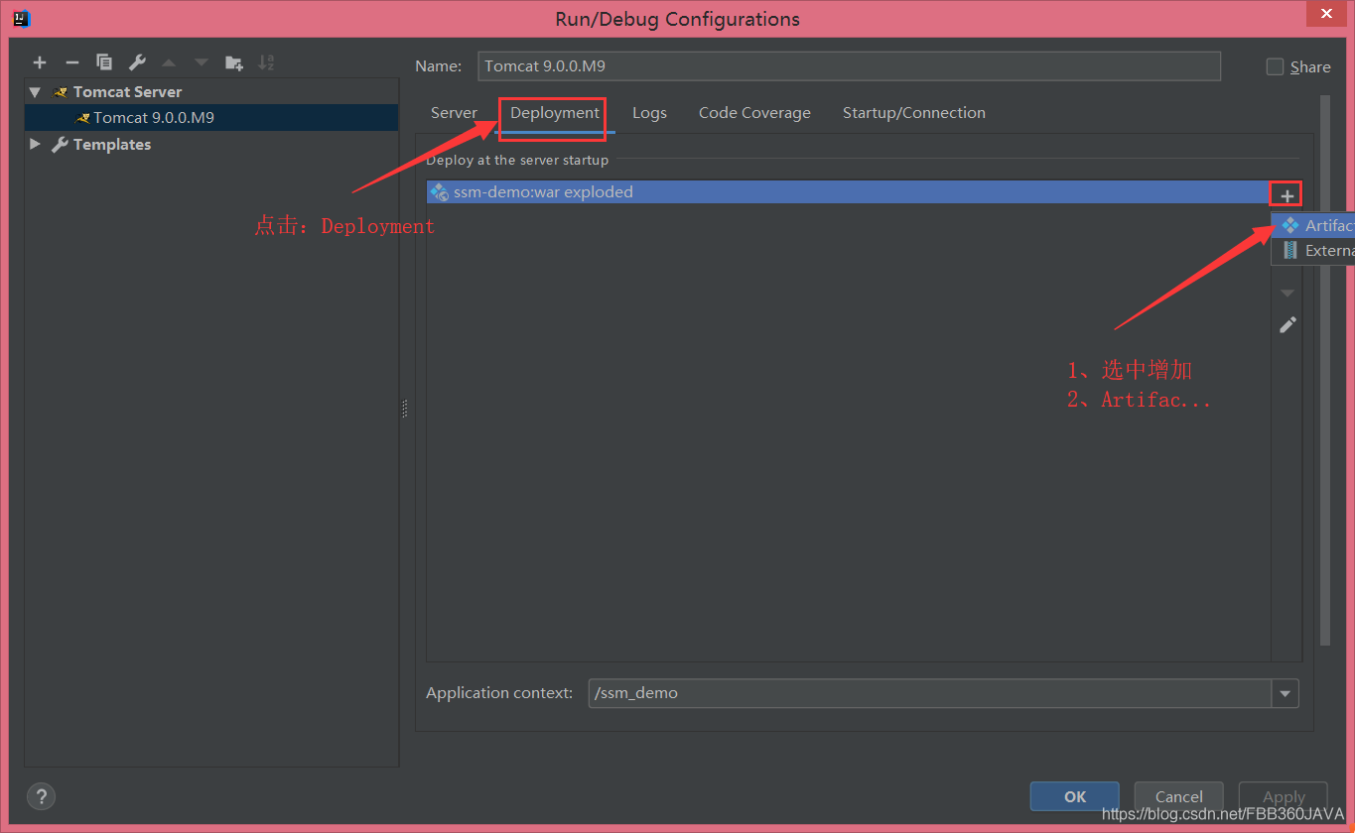Move deployment artifact down arrow
The height and width of the screenshot is (833, 1355).
pos(1287,294)
